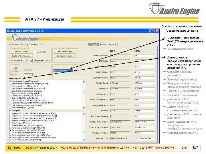This screenshot has height=154, width=206.
Task: Check Propeller governor, current speed deviation
Action: [11, 121]
